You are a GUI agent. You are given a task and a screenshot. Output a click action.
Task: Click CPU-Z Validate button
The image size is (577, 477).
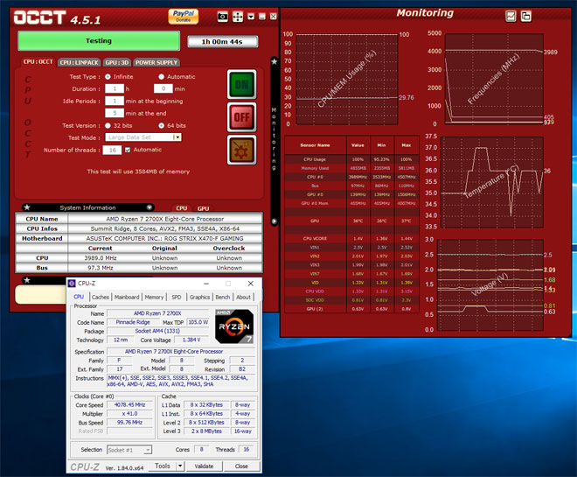coord(204,466)
